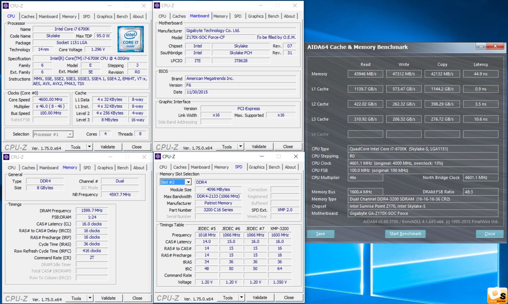508x304 pixels.
Task: Click Validate in the SPD window
Action: tap(260, 298)
